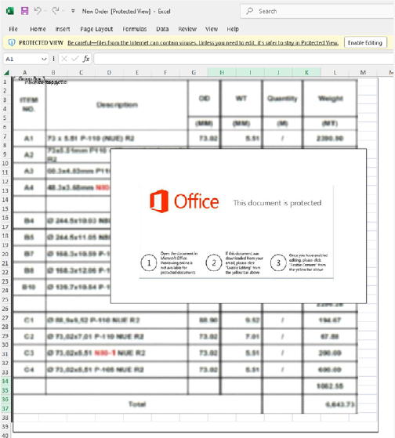395x438 pixels.
Task: Click the Redo arrow icon
Action: point(56,11)
